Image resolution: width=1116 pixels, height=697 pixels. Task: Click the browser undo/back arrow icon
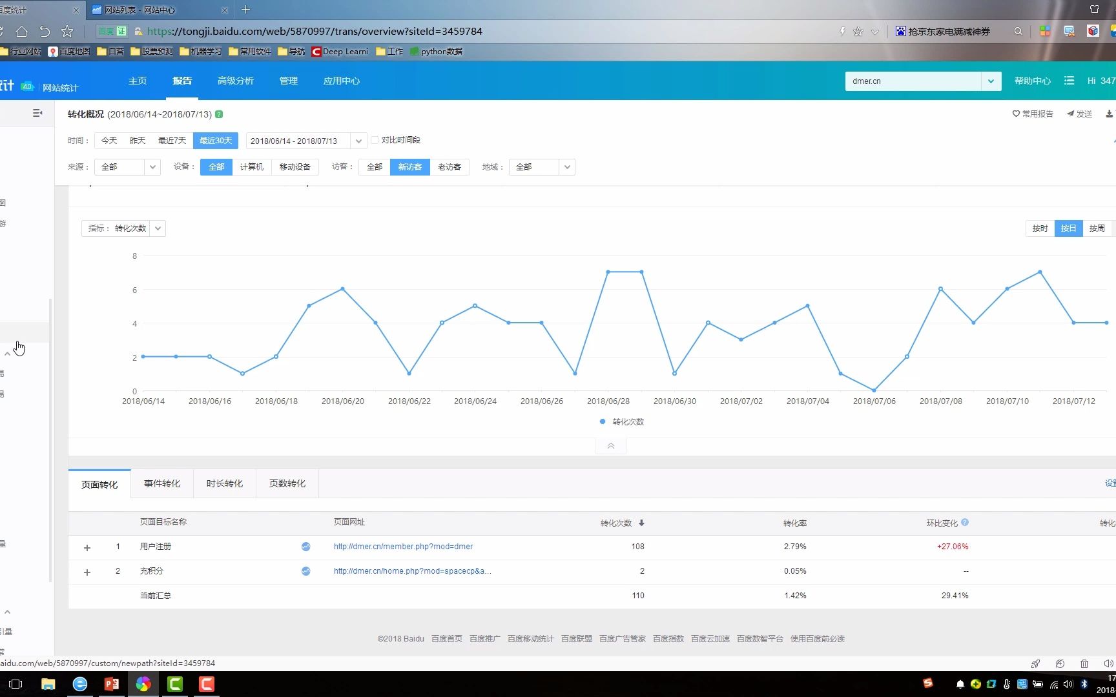(x=45, y=31)
